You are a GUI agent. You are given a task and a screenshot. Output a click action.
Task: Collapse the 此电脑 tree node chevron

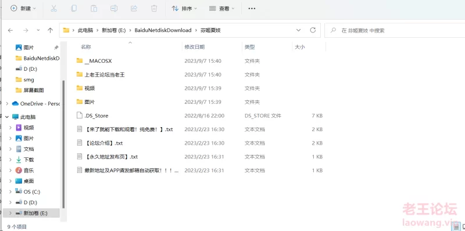click(x=8, y=117)
